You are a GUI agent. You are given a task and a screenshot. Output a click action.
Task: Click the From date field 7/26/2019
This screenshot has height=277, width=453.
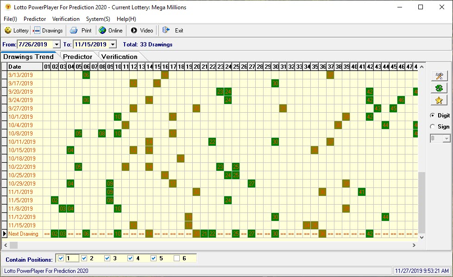pyautogui.click(x=35, y=44)
